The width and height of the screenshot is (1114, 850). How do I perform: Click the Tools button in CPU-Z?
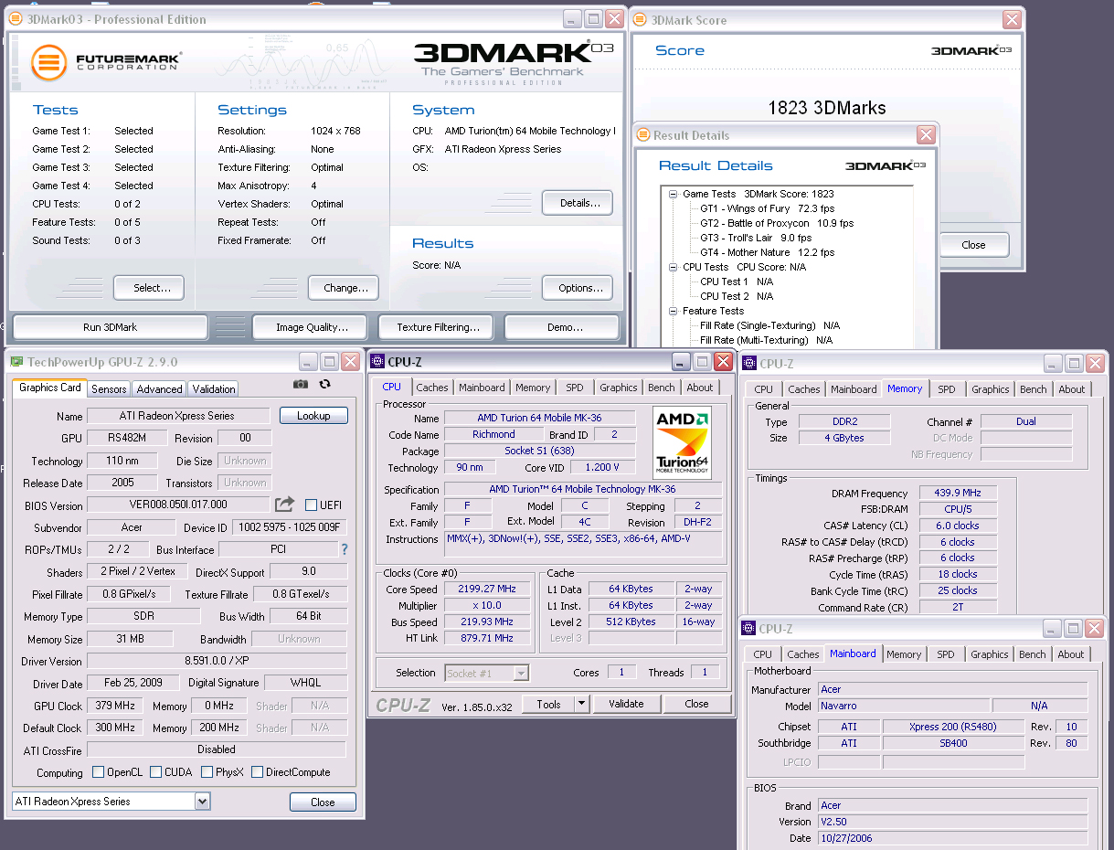pyautogui.click(x=548, y=704)
